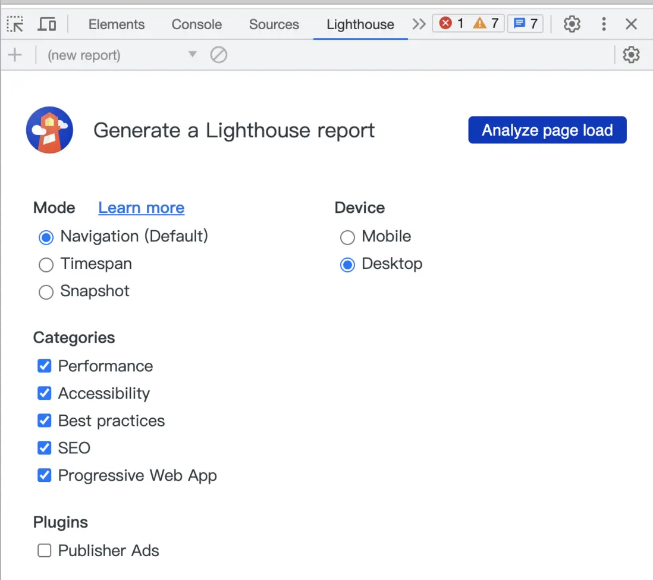Open Lighthouse settings gear icon

point(631,55)
